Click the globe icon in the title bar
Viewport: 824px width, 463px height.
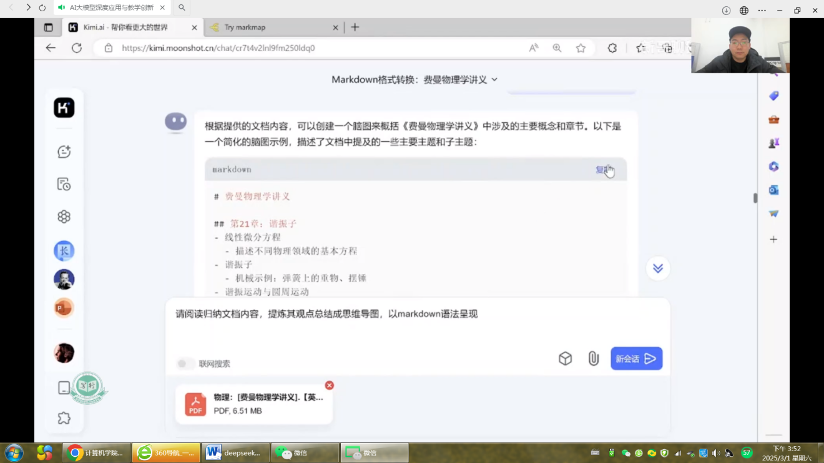pos(744,11)
